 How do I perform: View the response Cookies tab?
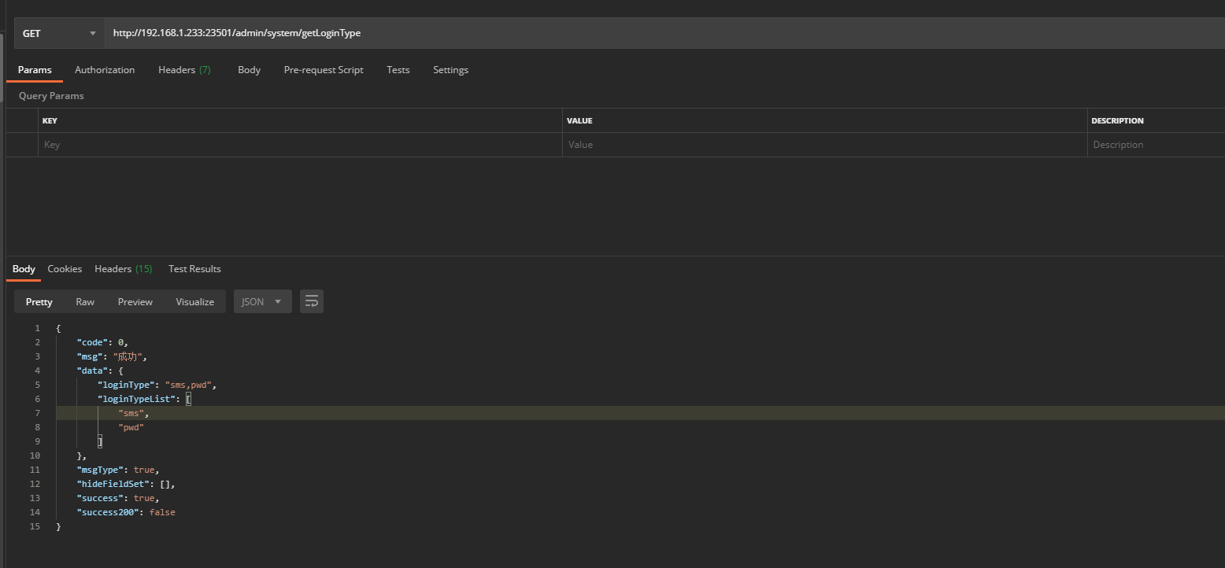pyautogui.click(x=65, y=269)
